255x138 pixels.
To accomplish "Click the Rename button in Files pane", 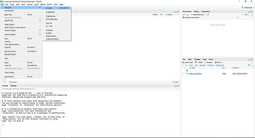I will (208, 62).
